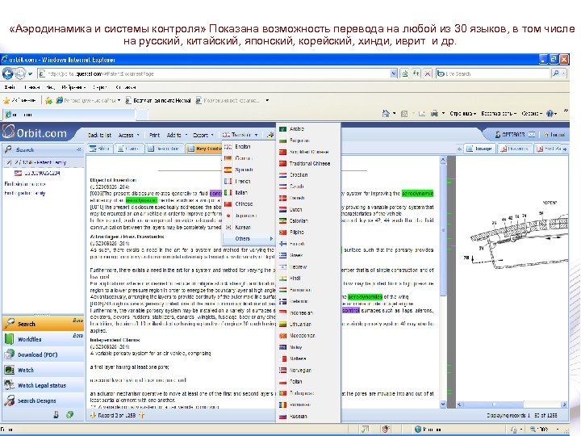Click Find in patent family link
The height and width of the screenshot is (436, 581).
[25, 193]
